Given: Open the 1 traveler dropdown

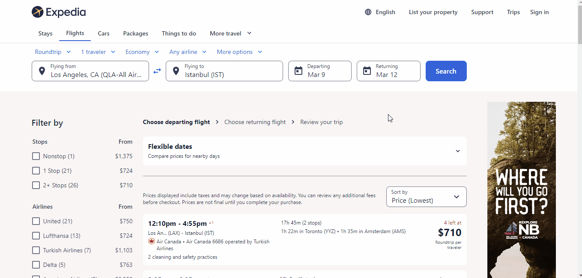Looking at the screenshot, I should click(x=98, y=52).
